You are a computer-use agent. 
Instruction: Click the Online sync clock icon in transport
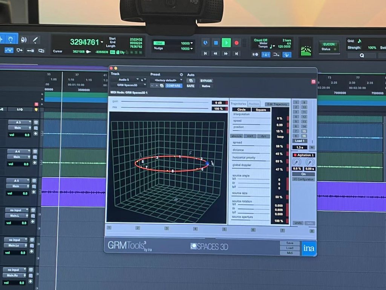pos(205,43)
